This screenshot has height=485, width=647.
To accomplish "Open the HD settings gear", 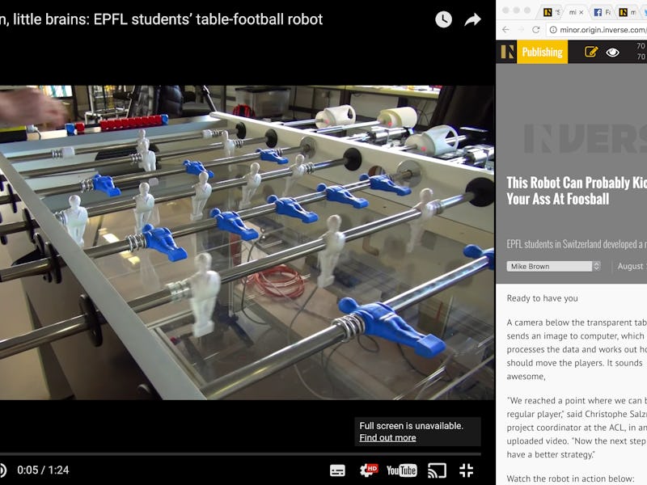I will 368,470.
